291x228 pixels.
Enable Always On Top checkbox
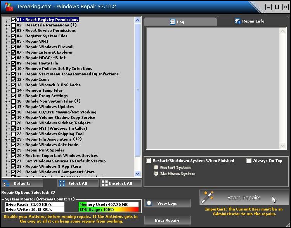tap(249, 160)
